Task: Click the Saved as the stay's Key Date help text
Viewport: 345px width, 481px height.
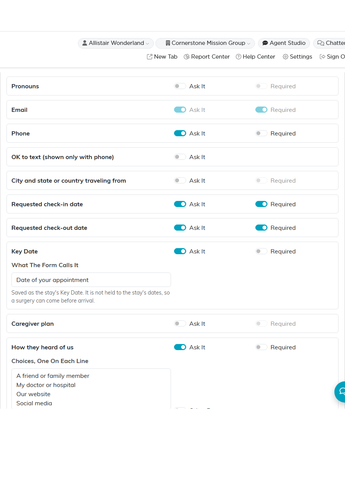Action: 91,297
